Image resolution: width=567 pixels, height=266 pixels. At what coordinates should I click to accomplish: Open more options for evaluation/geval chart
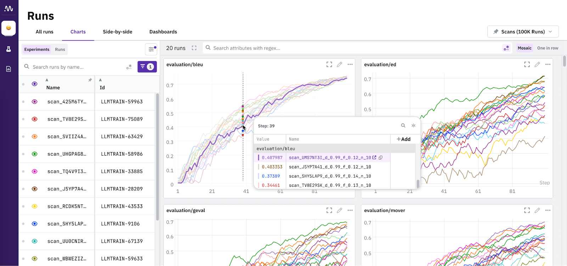[350, 210]
